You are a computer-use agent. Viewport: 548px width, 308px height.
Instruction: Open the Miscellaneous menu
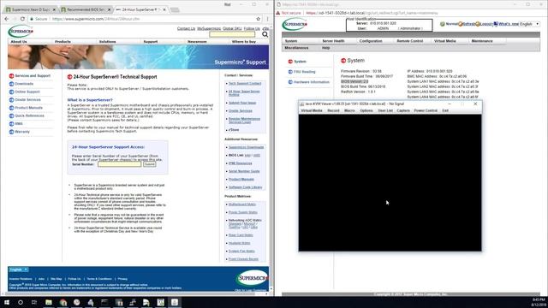(x=296, y=48)
